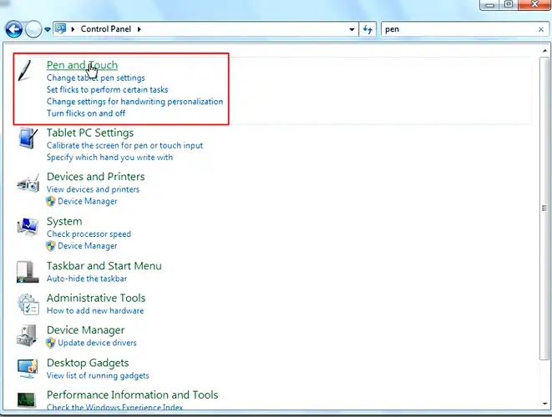Open Devices and Printers heading
The height and width of the screenshot is (417, 552).
click(x=96, y=177)
